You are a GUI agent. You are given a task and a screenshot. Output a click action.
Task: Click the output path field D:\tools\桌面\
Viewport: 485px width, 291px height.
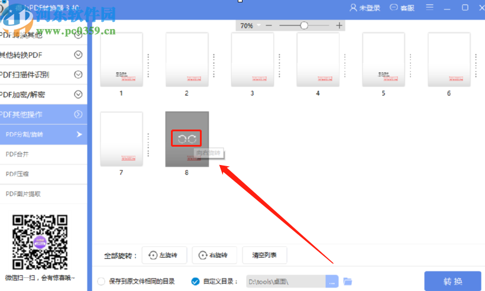point(286,282)
